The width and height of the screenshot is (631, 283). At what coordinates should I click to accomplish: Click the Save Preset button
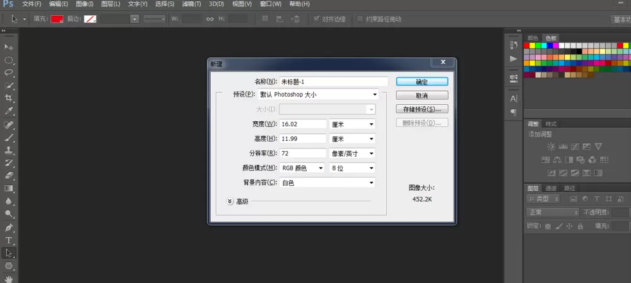pos(422,109)
